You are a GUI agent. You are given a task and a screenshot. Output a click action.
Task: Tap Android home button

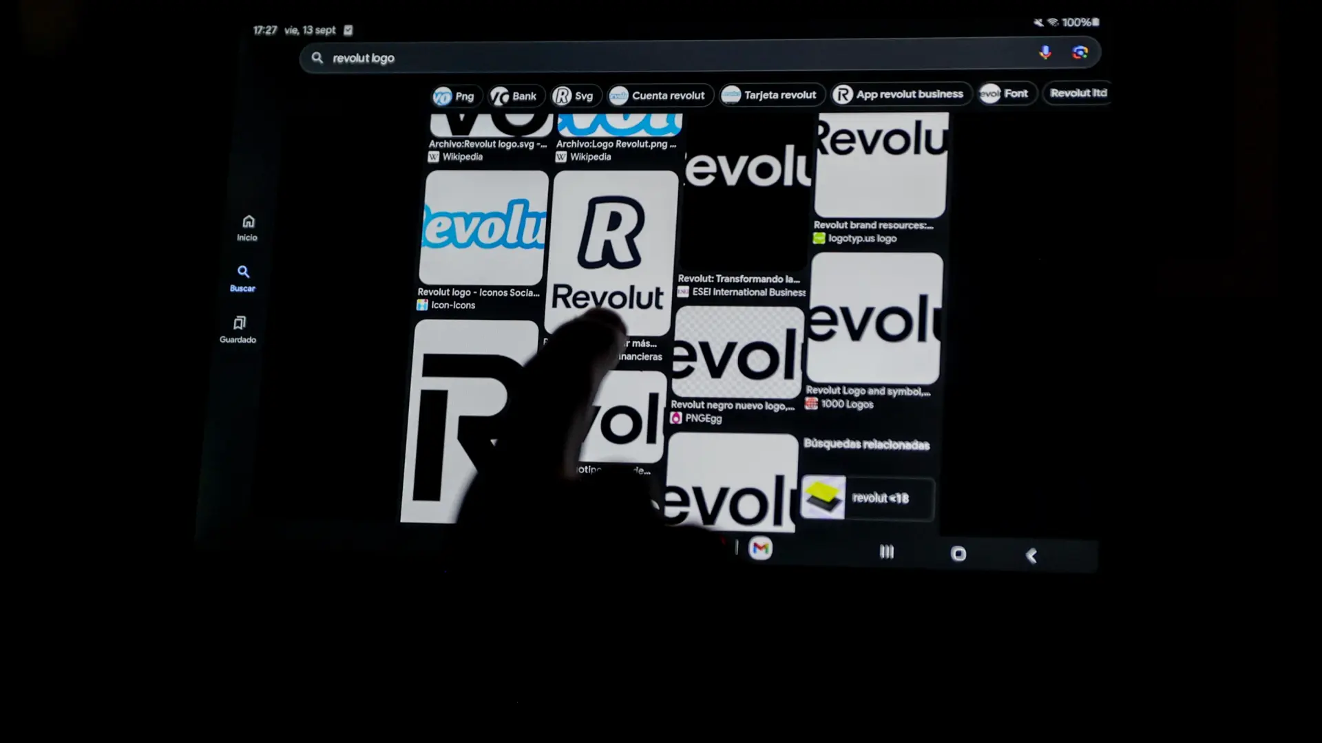point(958,554)
